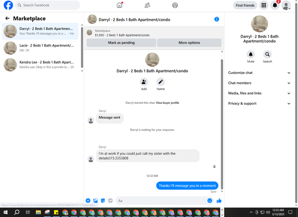Image resolution: width=298 pixels, height=217 pixels.
Task: Click the Name pencil icon
Action: 160,82
